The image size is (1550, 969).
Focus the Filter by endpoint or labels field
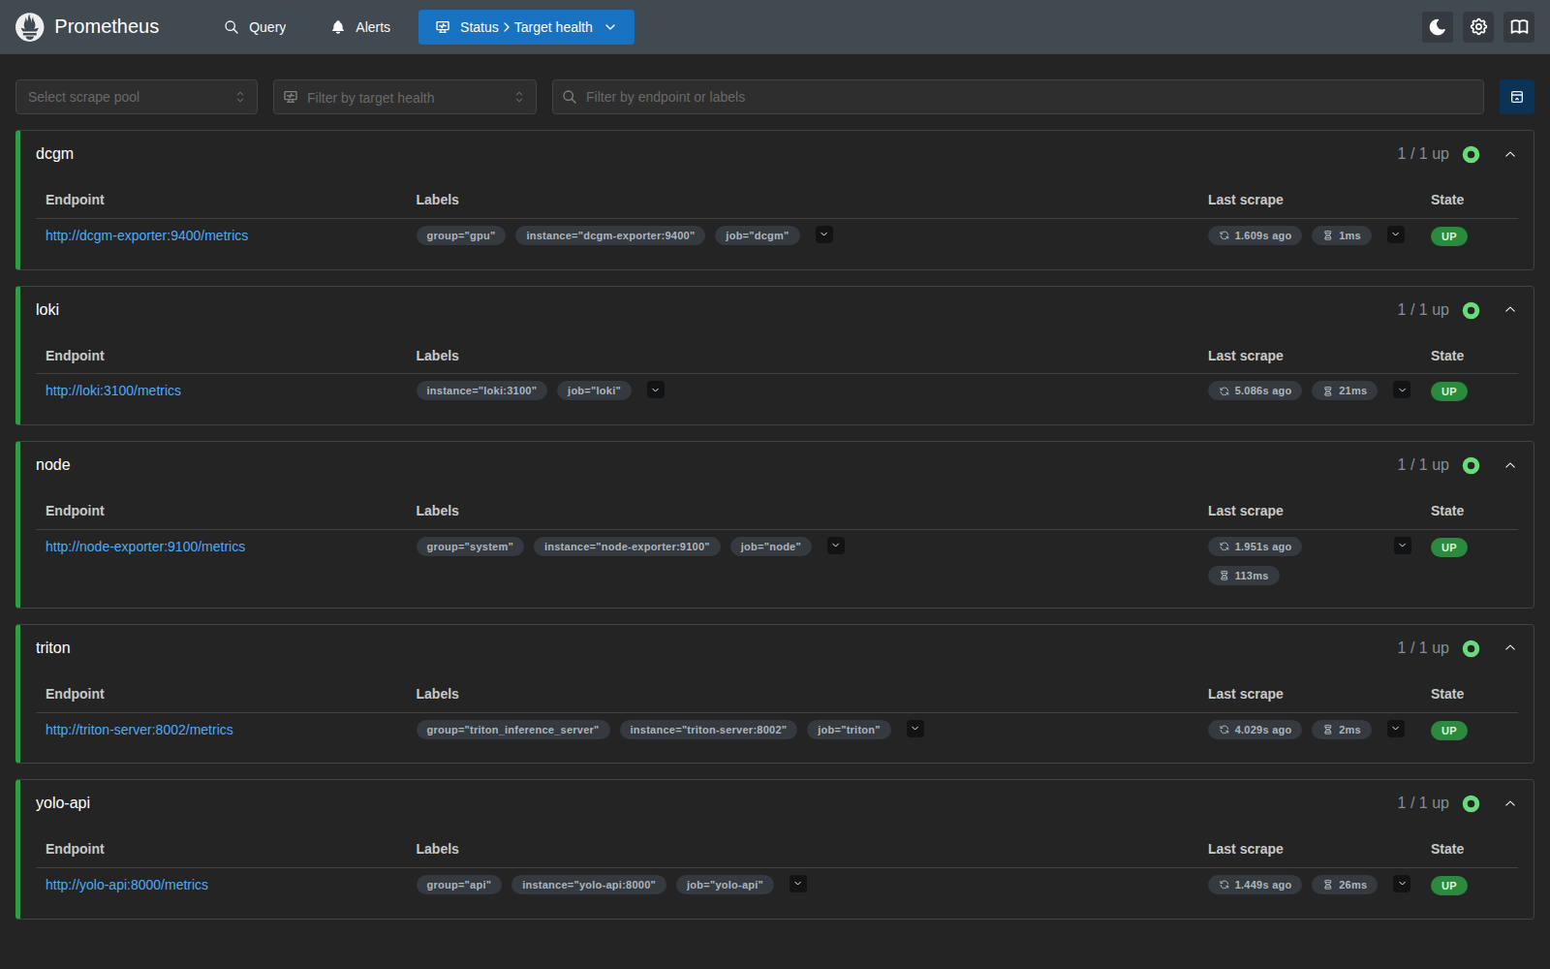pyautogui.click(x=1018, y=97)
